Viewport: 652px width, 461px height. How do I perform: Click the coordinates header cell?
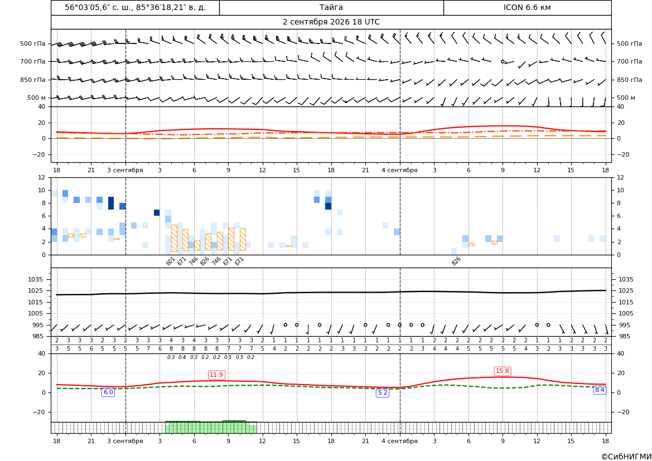[135, 7]
